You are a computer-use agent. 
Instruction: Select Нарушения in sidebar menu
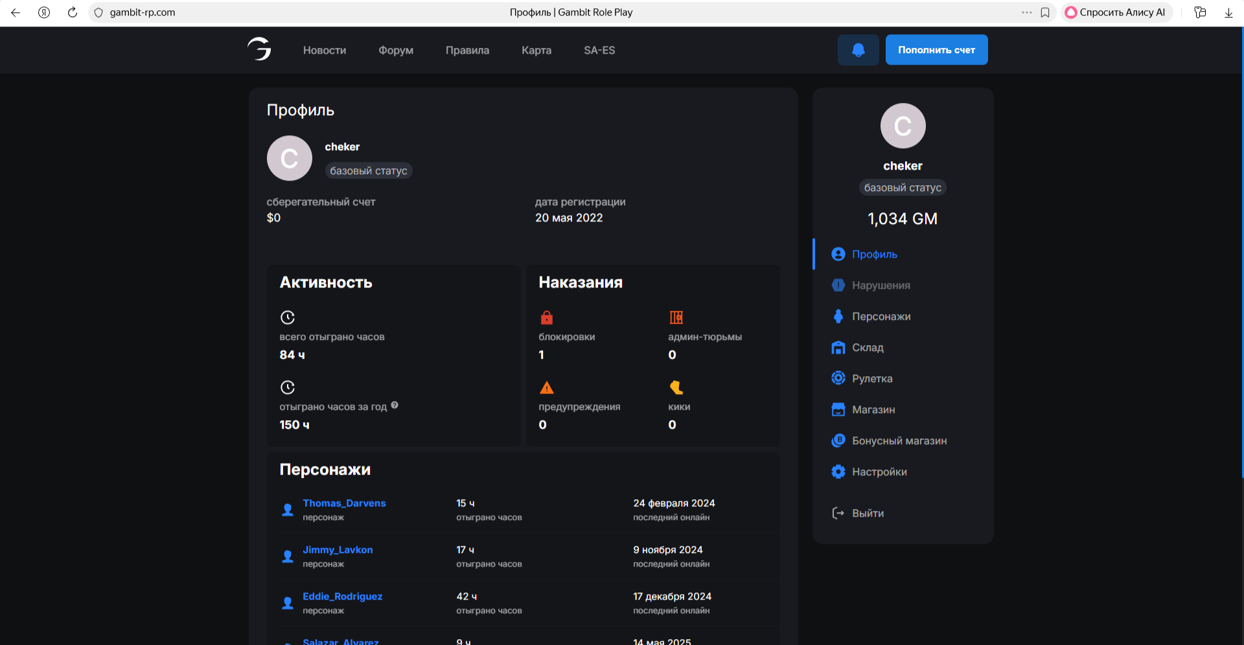pyautogui.click(x=881, y=286)
